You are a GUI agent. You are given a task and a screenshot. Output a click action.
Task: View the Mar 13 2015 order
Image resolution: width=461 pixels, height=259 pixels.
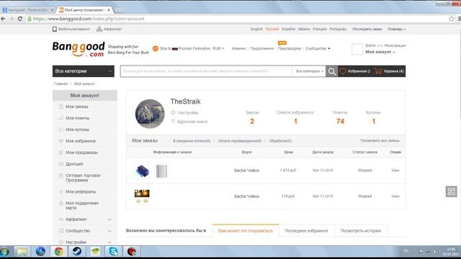[x=395, y=171]
